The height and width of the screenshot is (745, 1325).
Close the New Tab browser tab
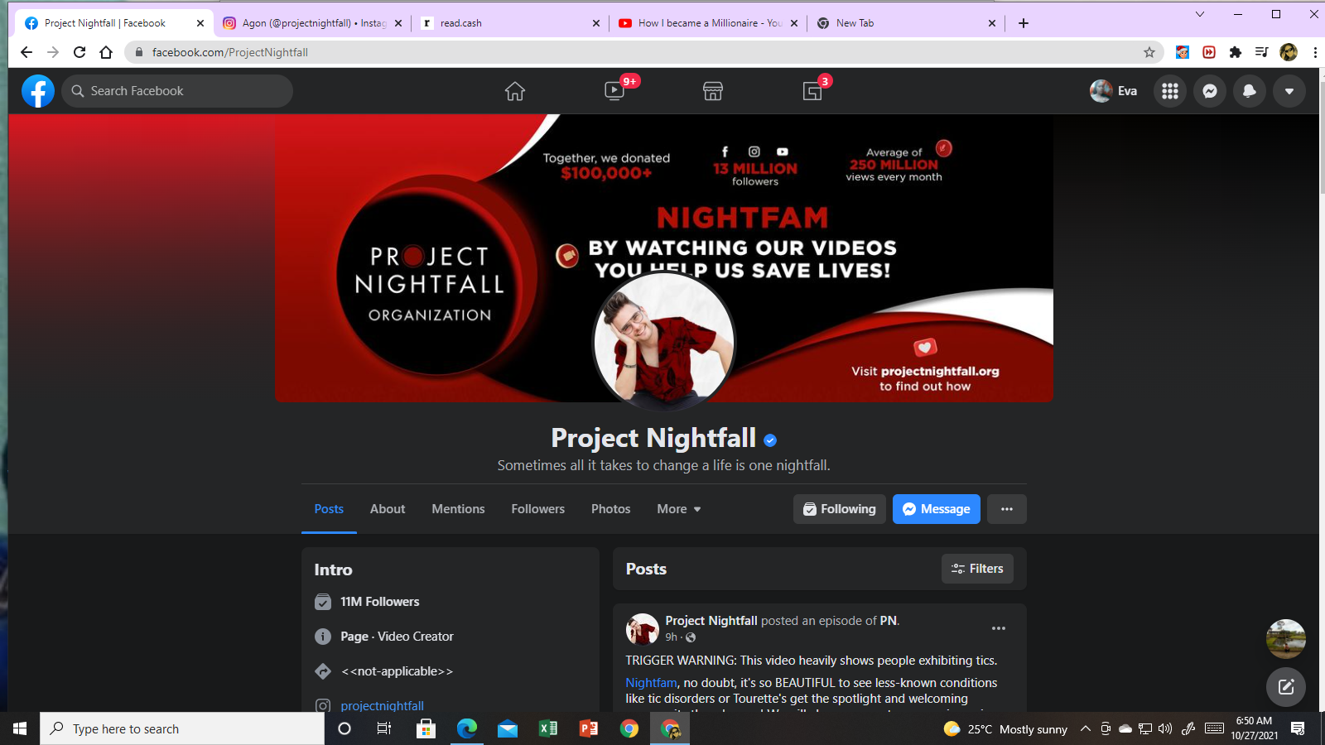click(x=992, y=23)
